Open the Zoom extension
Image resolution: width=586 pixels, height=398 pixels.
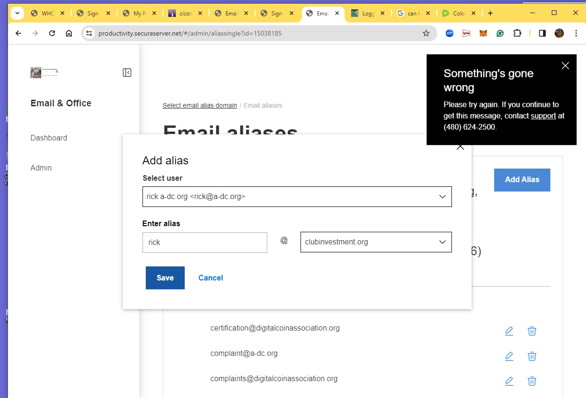[x=450, y=33]
